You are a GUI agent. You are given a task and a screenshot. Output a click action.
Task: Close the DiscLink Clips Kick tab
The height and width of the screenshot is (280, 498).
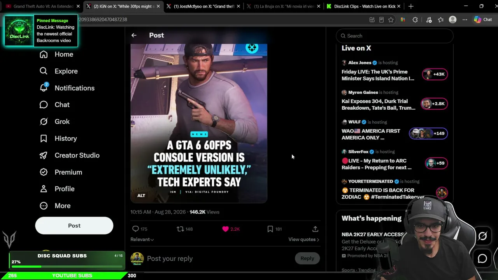point(398,6)
